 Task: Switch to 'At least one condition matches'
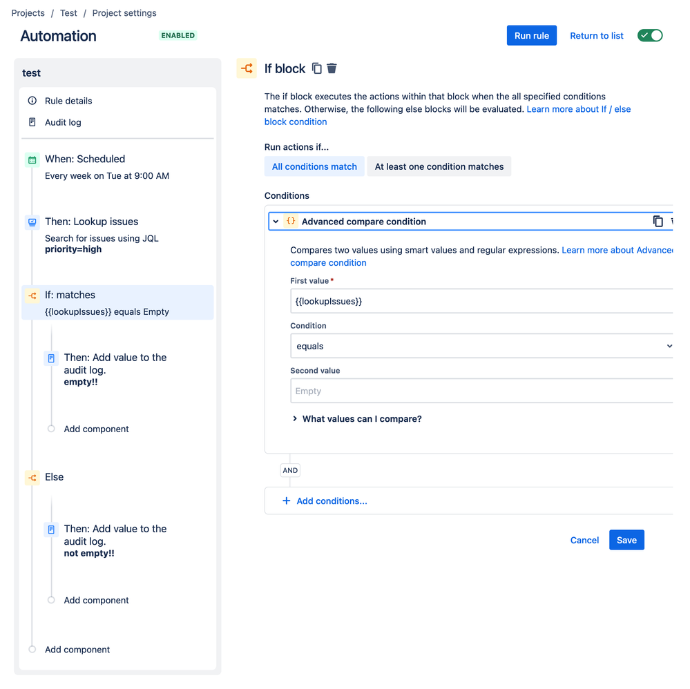point(439,166)
